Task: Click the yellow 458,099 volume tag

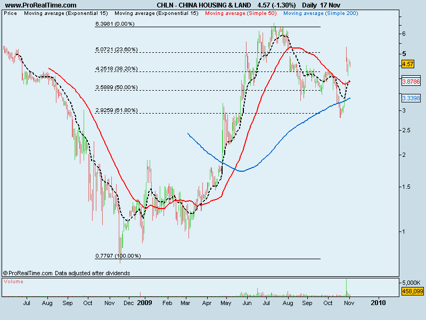Action: (x=412, y=291)
